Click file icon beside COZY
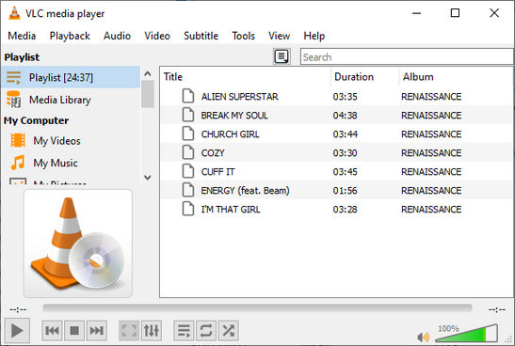Viewport: 515px width, 346px height. click(188, 152)
